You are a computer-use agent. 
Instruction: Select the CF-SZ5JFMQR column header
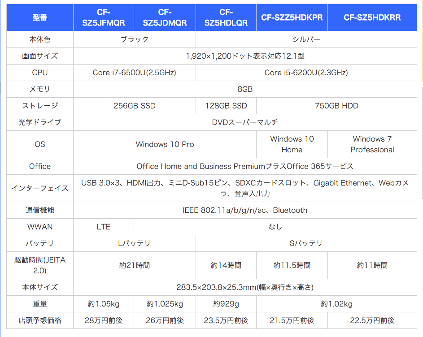point(104,17)
